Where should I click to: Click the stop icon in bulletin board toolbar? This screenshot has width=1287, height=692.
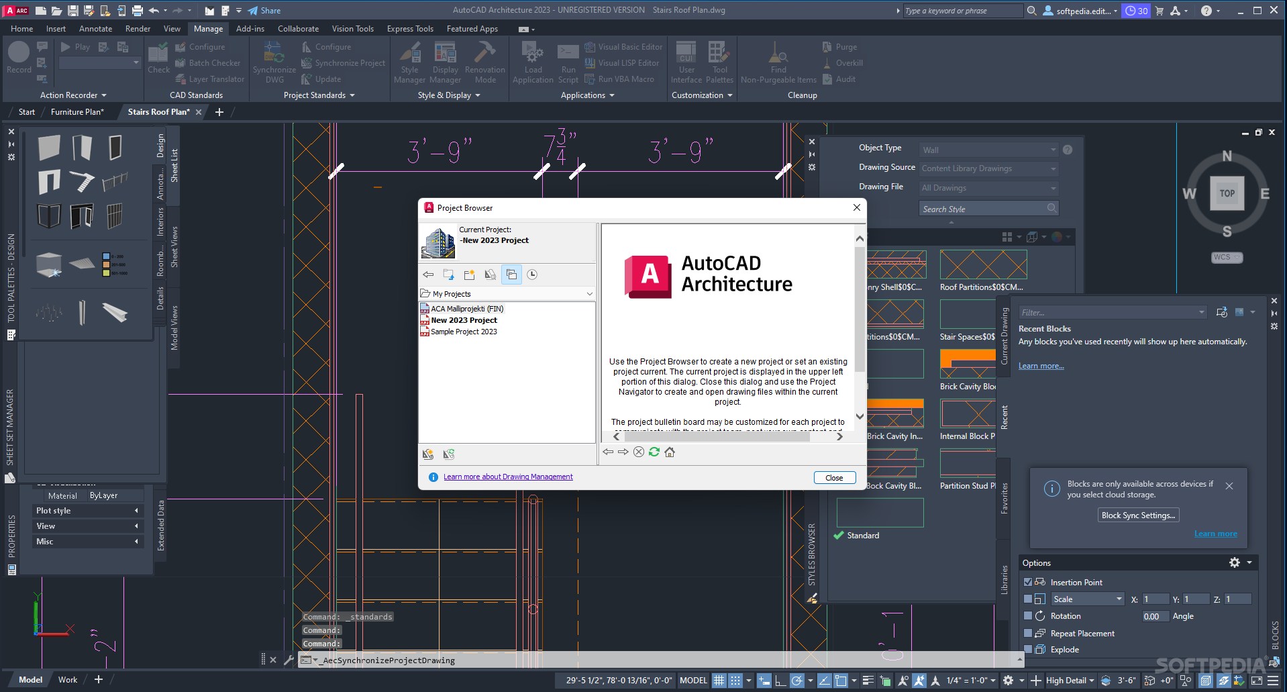coord(639,452)
